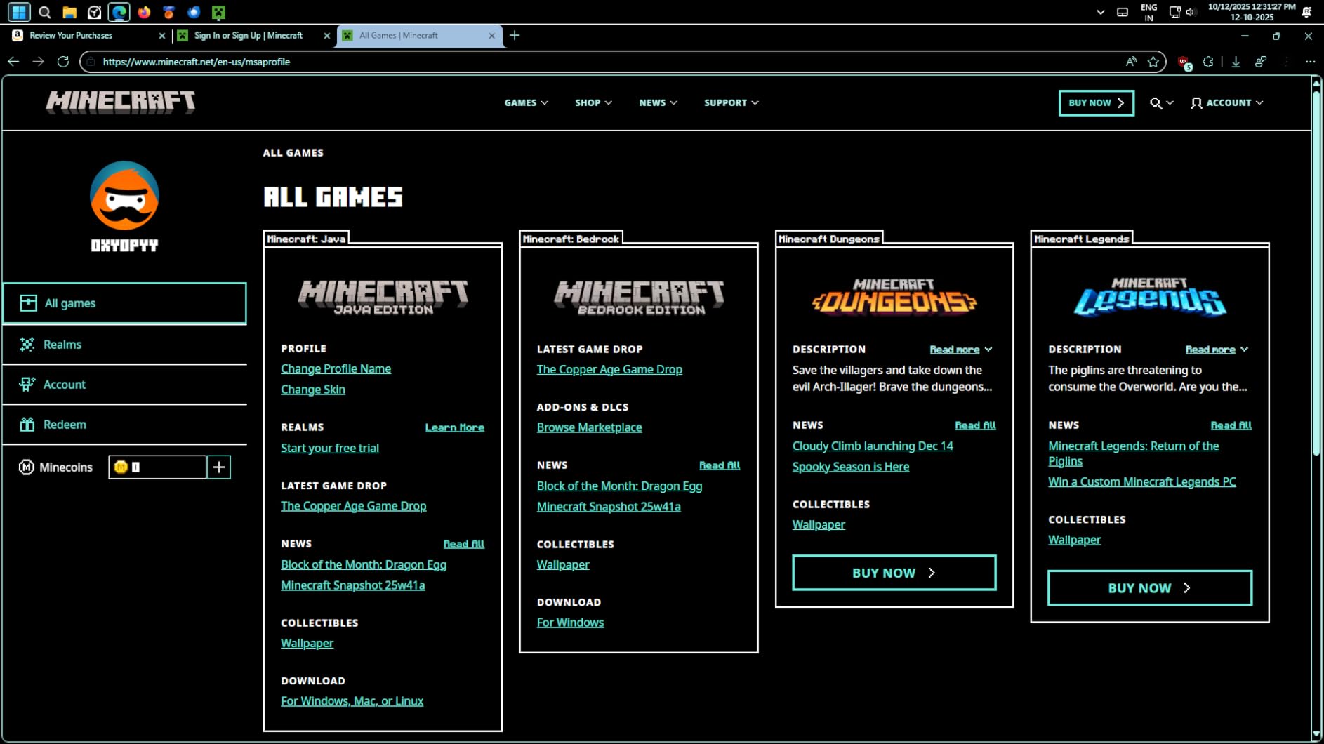The image size is (1324, 744).
Task: Click the plus icon beside Minecoins balance
Action: pos(219,467)
